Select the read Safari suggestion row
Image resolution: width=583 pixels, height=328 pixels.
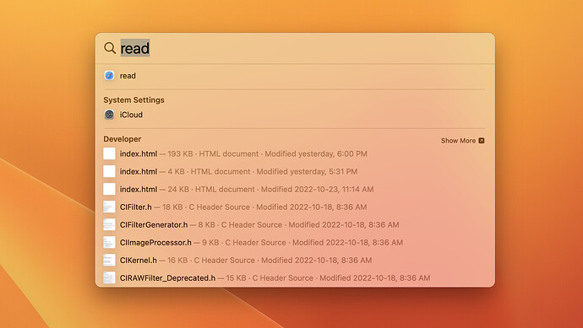[295, 76]
